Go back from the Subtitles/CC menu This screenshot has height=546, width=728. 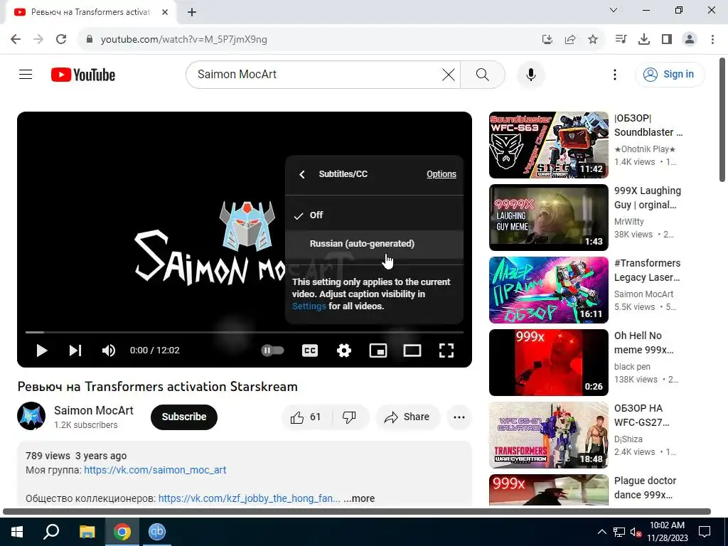click(x=301, y=174)
